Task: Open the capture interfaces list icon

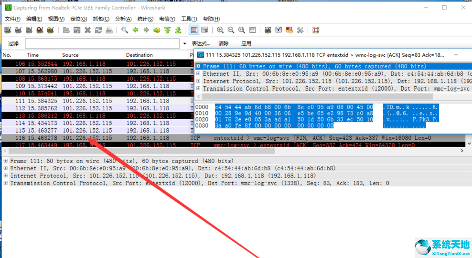Action: click(x=8, y=30)
